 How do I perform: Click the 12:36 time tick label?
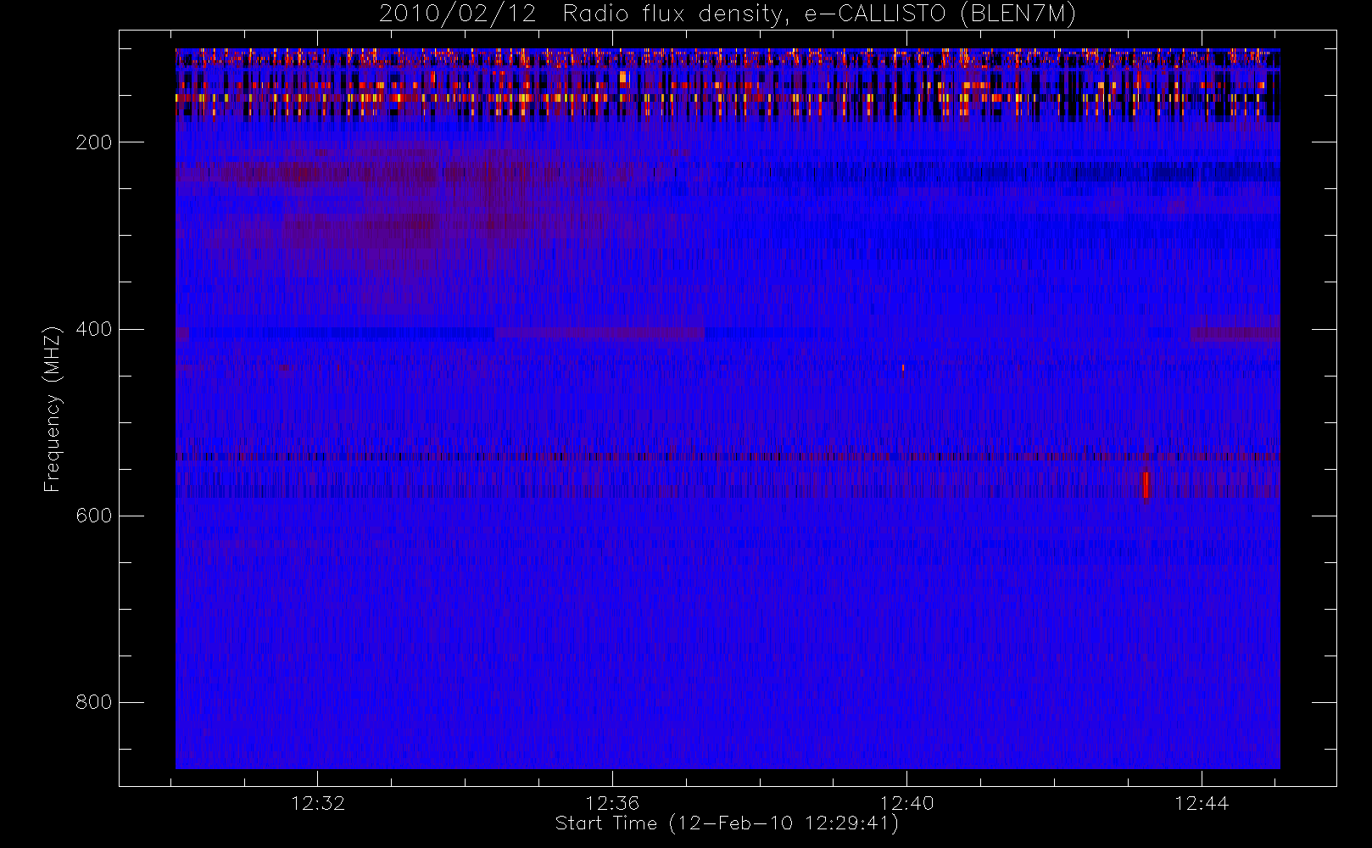coord(612,803)
